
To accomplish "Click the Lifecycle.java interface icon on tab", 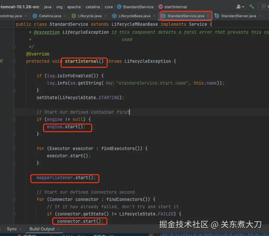I will [x=74, y=16].
